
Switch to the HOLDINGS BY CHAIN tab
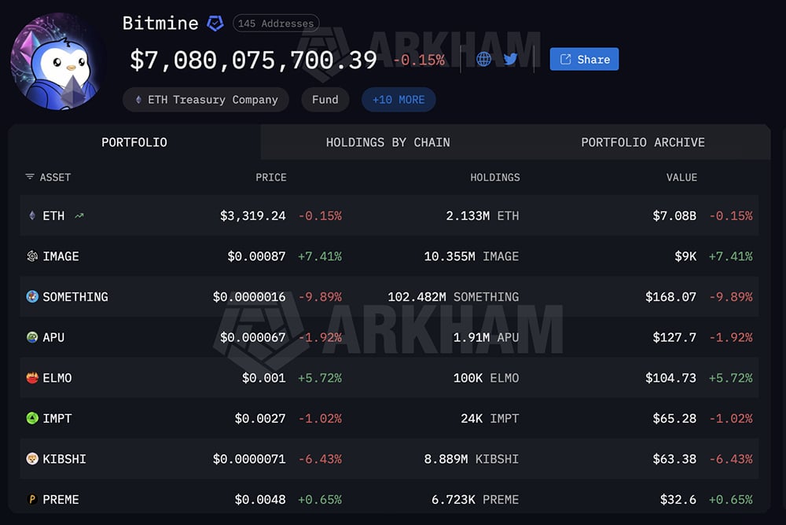coord(388,142)
